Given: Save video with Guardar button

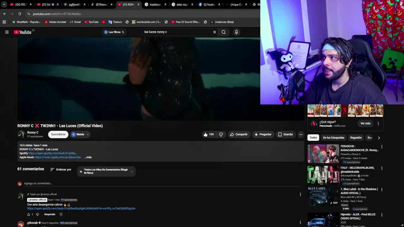Looking at the screenshot, I should [285, 134].
